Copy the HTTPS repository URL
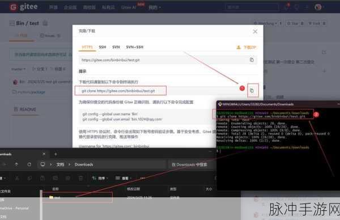The width and height of the screenshot is (340, 220). [x=252, y=60]
